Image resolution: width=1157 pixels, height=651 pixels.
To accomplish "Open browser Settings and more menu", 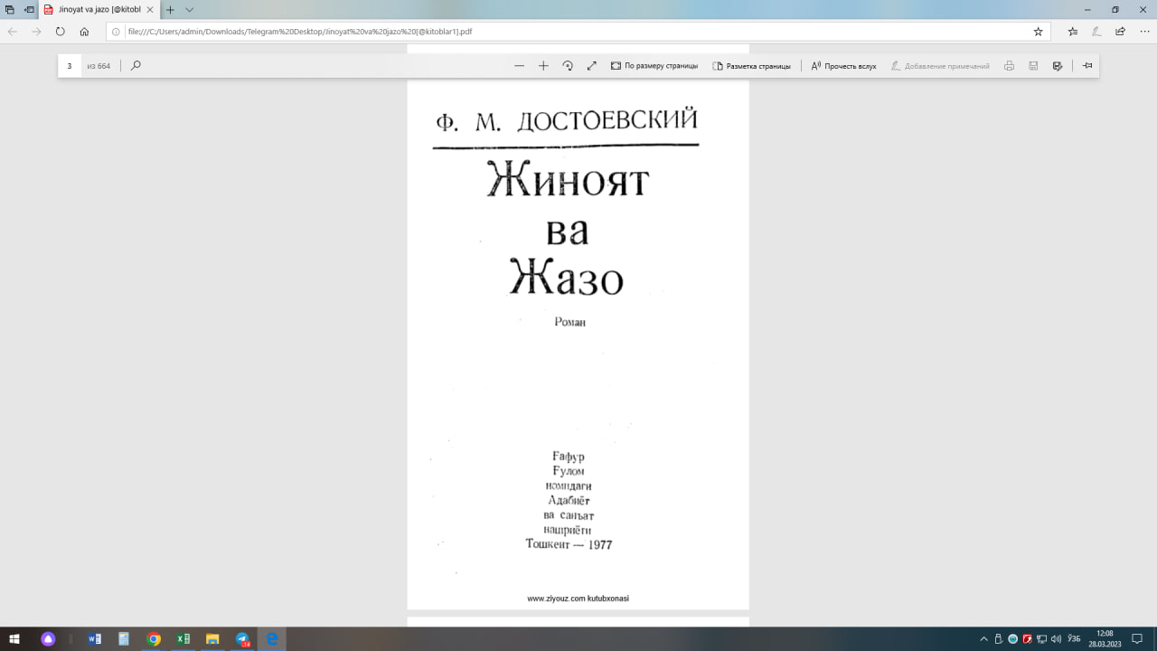I will [x=1143, y=31].
